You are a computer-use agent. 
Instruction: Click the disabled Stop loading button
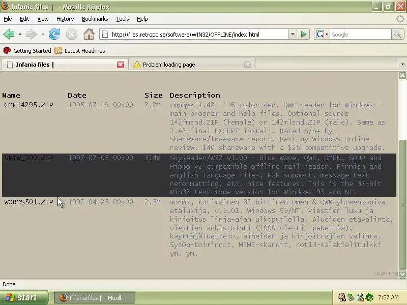coord(71,34)
